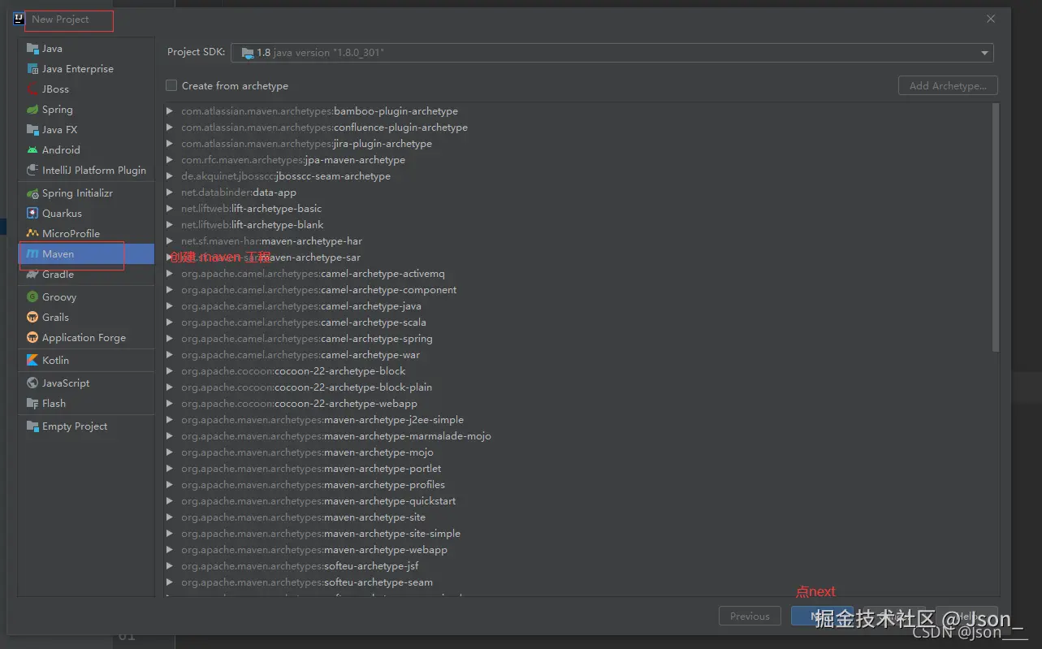Screen dimensions: 1042x649
Task: Select the JavaScript globe icon
Action: (x=32, y=383)
